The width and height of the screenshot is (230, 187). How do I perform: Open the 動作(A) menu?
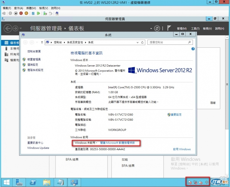pos(19,8)
